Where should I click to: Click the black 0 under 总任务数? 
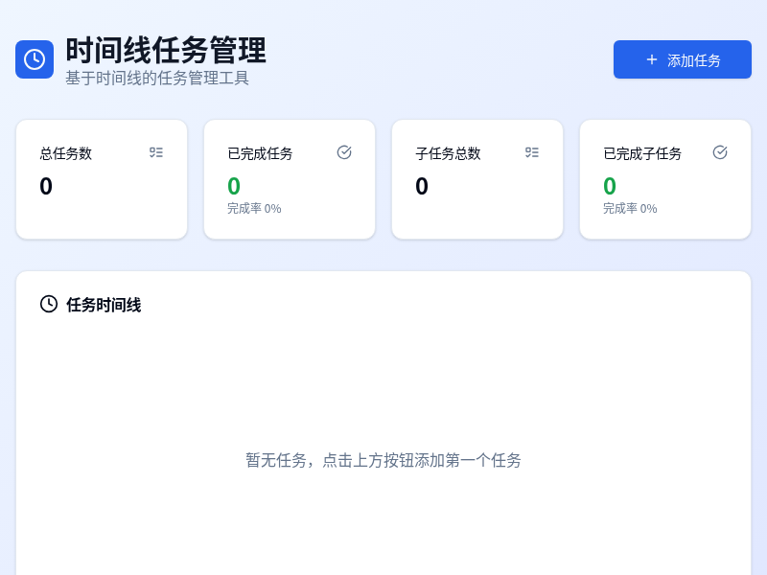pos(46,186)
